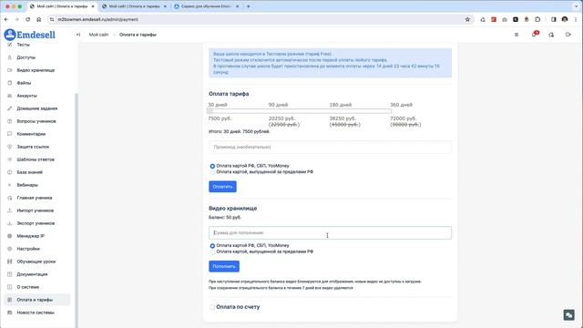Reload the page in the browser
Viewport: 583px width, 328px height.
(x=28, y=19)
